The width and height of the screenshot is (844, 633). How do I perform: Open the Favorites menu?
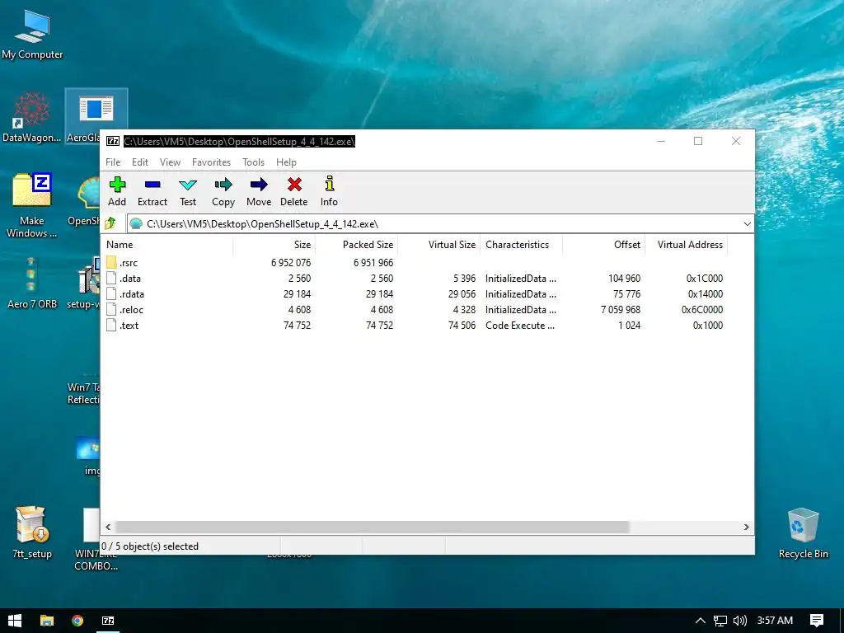point(211,162)
